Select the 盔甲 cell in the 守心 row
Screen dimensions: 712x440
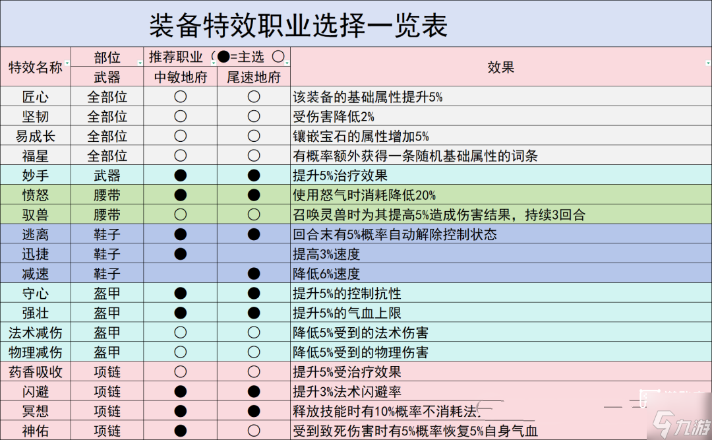point(107,293)
